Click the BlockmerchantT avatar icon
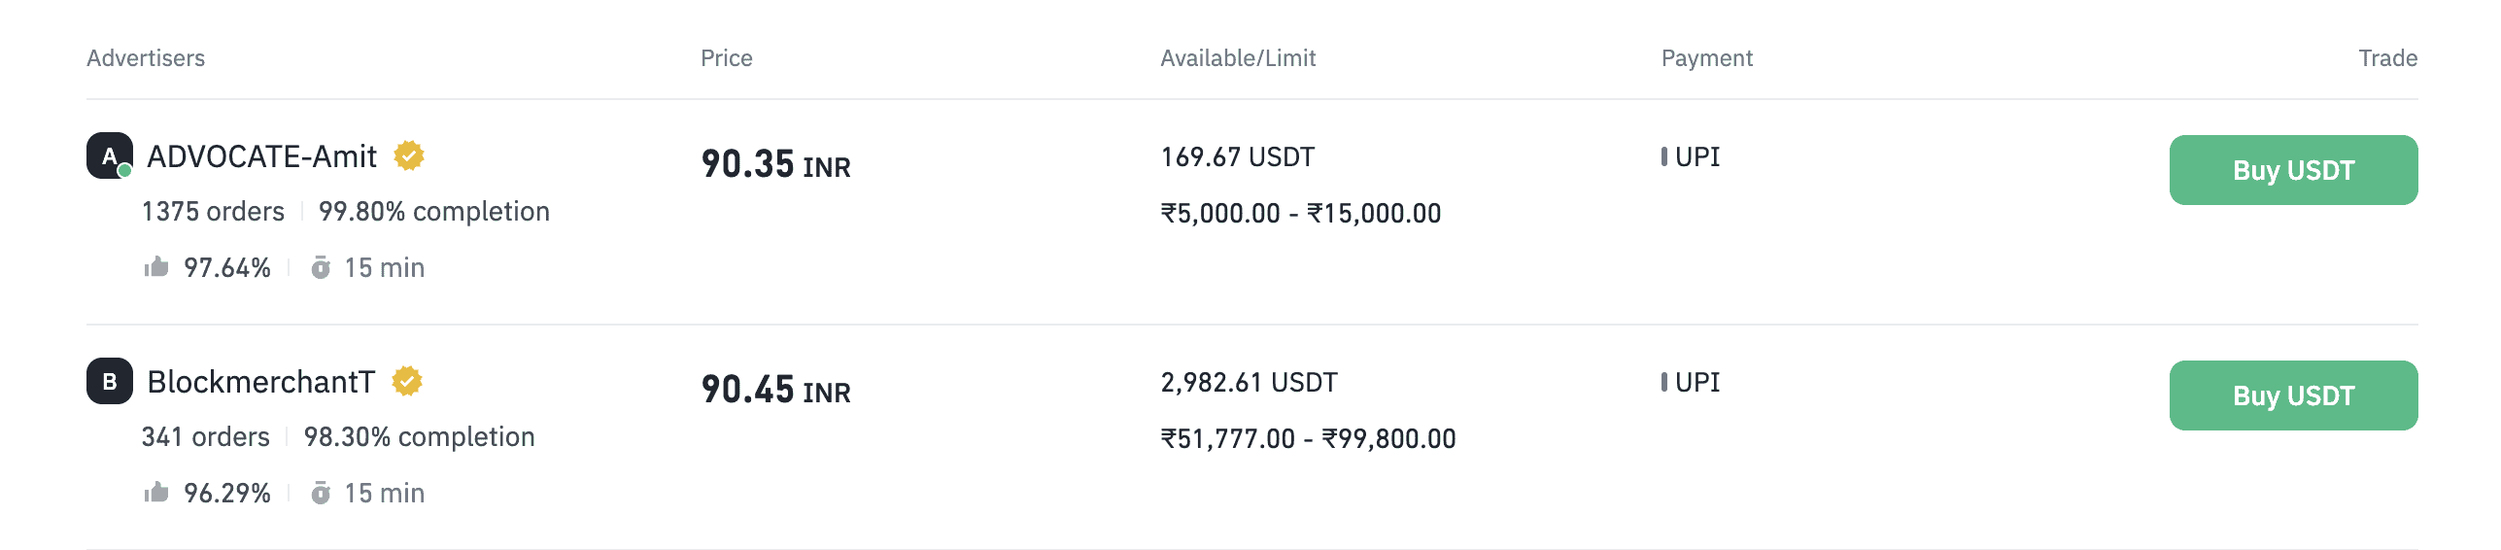Screen dimensions: 2501x550 (x=110, y=381)
